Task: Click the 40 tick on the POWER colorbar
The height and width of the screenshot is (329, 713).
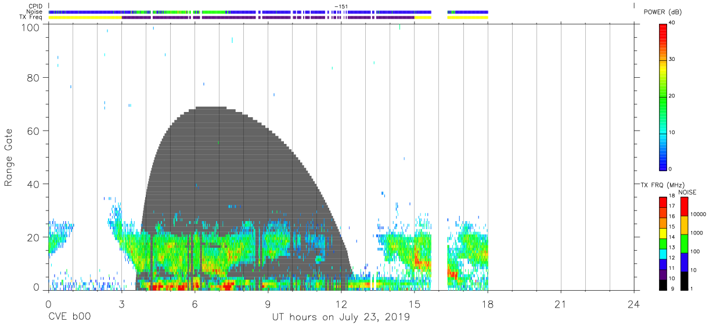Action: 672,23
